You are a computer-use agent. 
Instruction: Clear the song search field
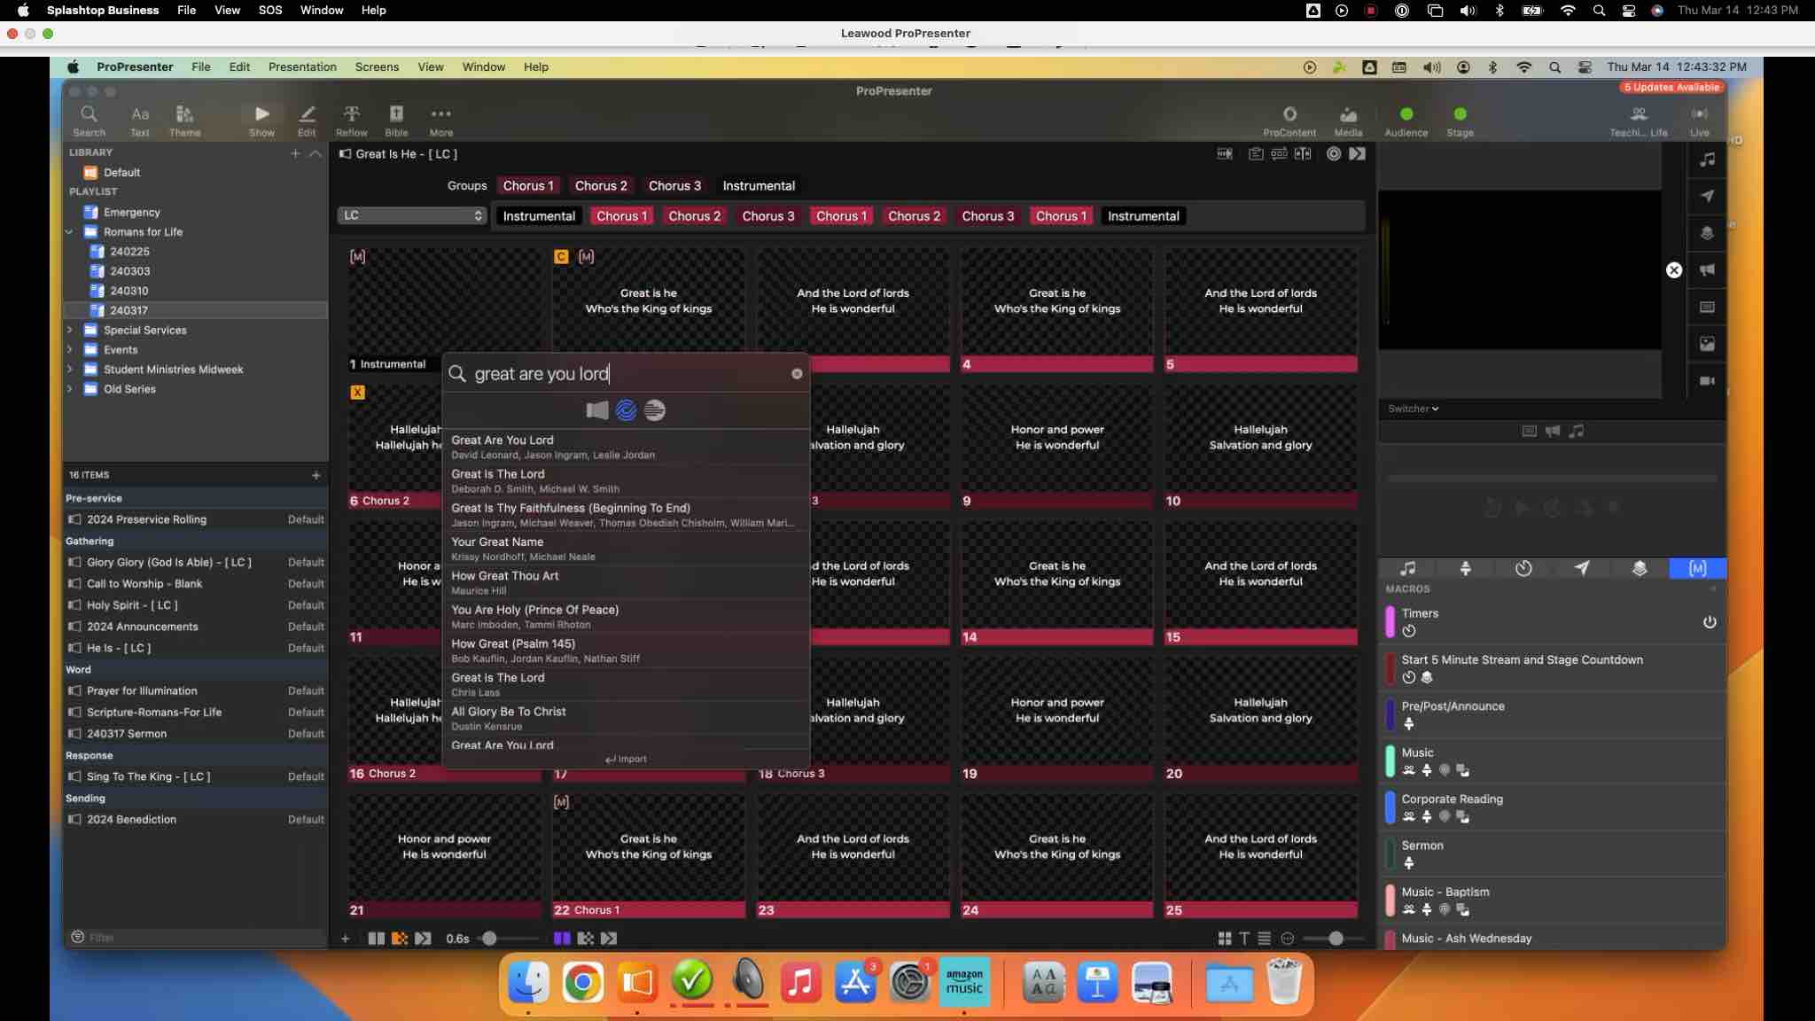coord(797,374)
